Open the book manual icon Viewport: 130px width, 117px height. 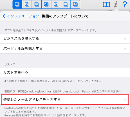coord(106,5)
